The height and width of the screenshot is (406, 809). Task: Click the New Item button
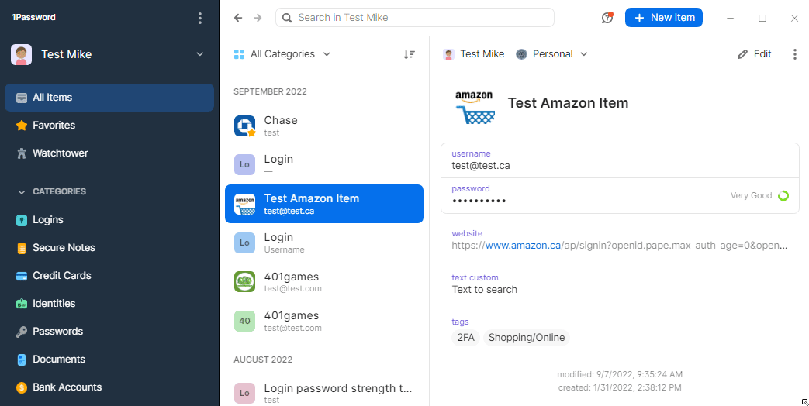click(x=664, y=18)
